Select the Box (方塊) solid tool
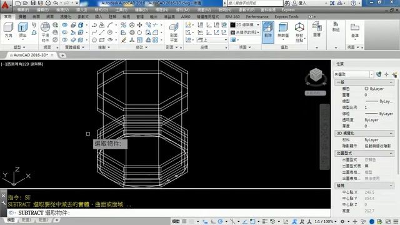Image resolution: width=400 pixels, height=225 pixels. click(8, 29)
